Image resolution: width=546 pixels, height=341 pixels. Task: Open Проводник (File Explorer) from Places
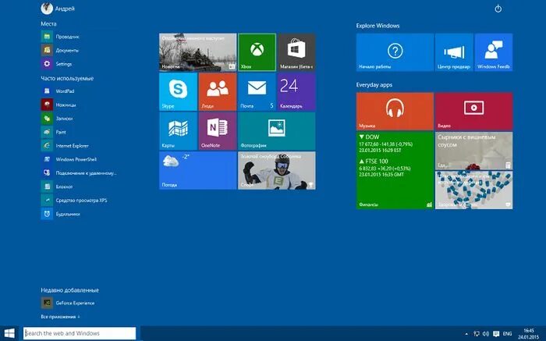61,37
